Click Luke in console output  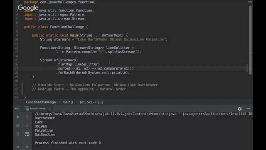(39, 122)
